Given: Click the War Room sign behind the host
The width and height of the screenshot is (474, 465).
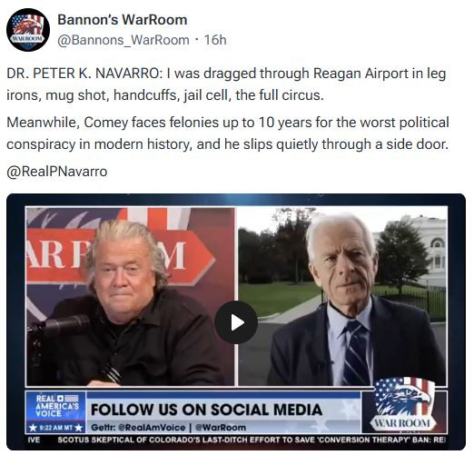Looking at the screenshot, I should click(x=120, y=255).
